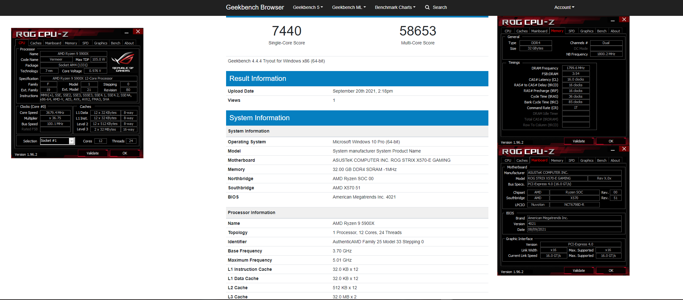Click Memory tab in bottom-right CPU-Z window
Image resolution: width=683 pixels, height=300 pixels.
[x=557, y=160]
